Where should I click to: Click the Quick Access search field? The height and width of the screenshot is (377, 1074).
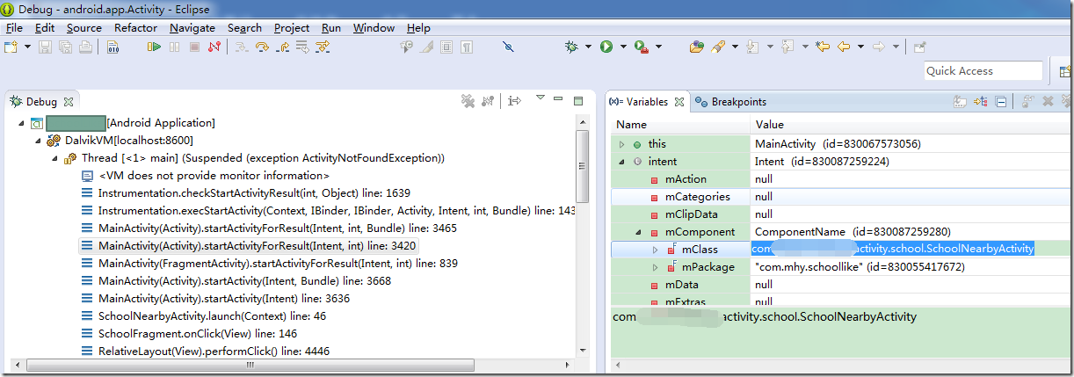(983, 71)
